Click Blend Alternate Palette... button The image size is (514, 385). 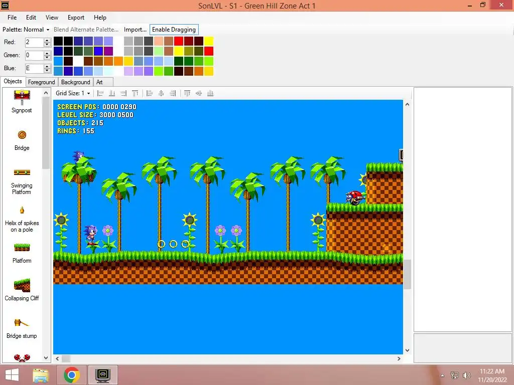coord(86,30)
